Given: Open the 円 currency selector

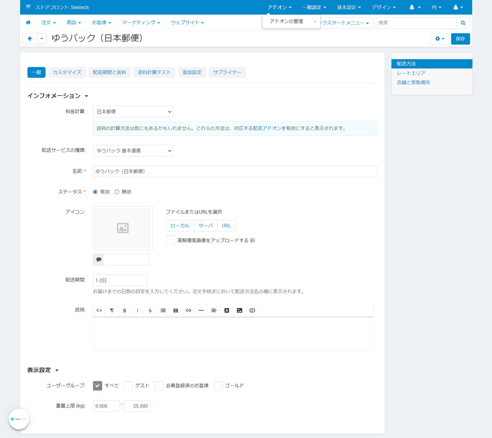Looking at the screenshot, I should coord(436,7).
